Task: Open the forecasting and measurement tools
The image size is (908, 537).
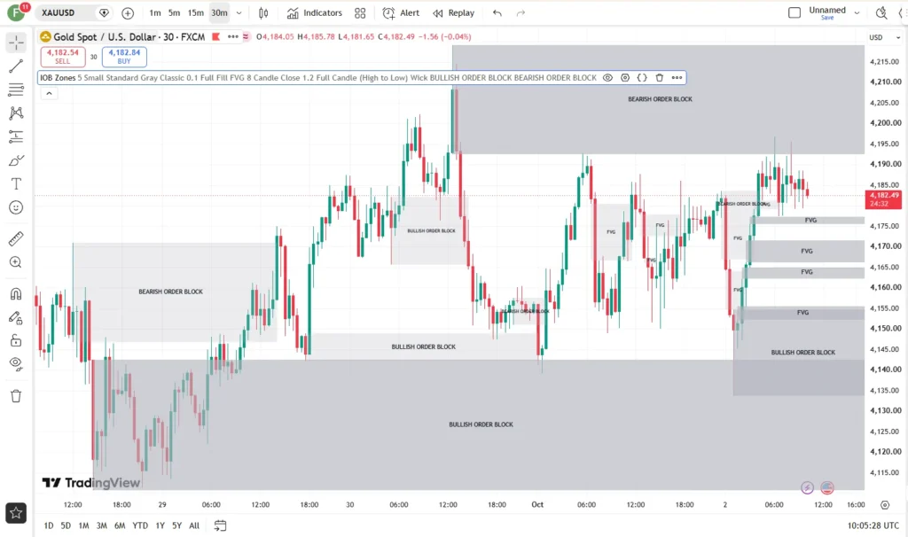Action: point(16,136)
